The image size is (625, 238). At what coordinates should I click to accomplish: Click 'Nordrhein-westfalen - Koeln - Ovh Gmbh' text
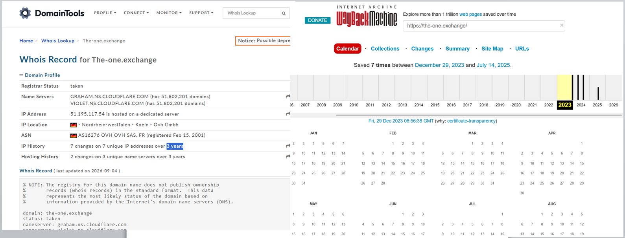(130, 125)
